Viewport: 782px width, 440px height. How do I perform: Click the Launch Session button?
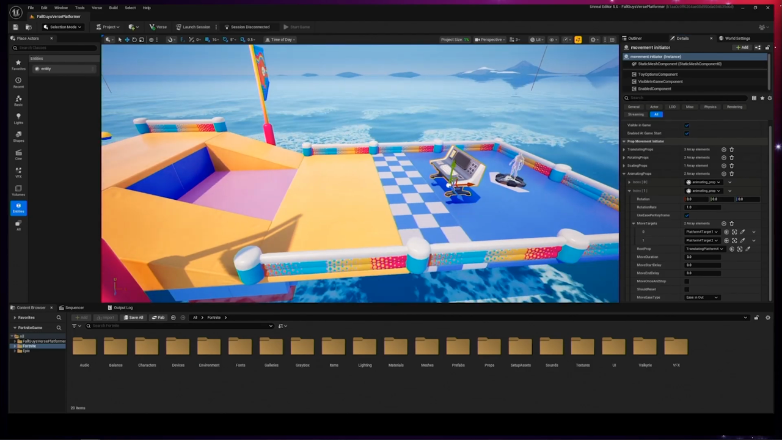pos(193,27)
